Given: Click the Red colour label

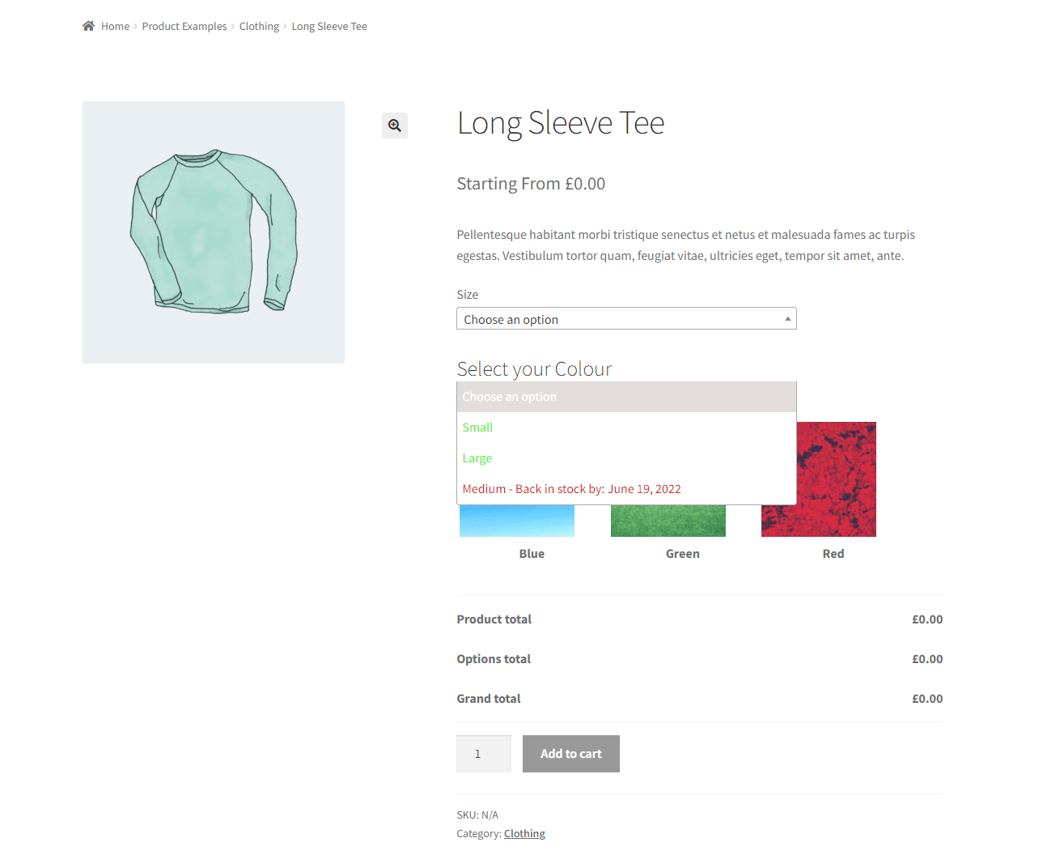Looking at the screenshot, I should click(833, 554).
